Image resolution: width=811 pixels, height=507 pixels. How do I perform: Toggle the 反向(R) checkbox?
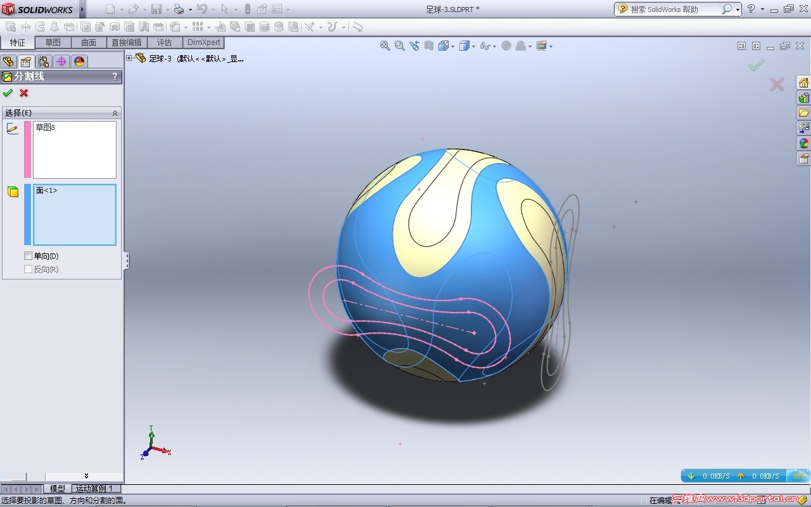pyautogui.click(x=28, y=269)
